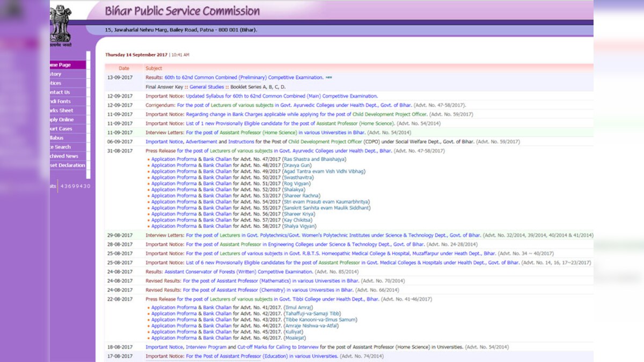The width and height of the screenshot is (644, 362).
Task: Open Hindi Fonts from the sidebar
Action: click(x=68, y=101)
